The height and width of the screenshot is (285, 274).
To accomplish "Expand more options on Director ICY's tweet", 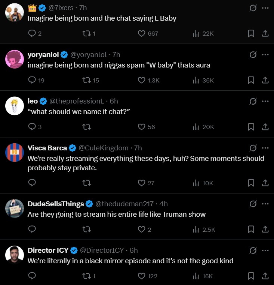I will (265, 250).
